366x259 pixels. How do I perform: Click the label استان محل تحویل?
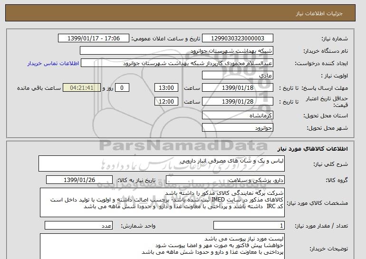click(x=326, y=115)
